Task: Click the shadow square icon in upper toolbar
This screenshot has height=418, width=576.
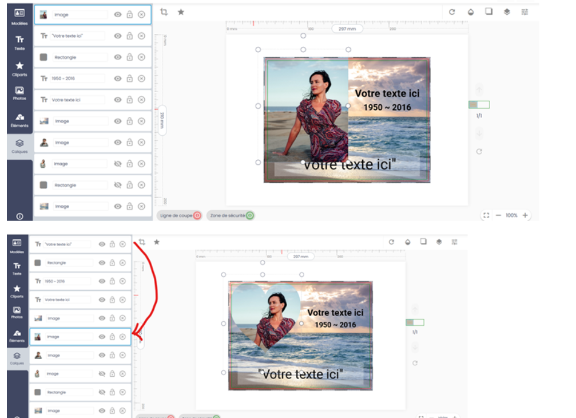Action: point(489,11)
